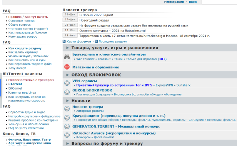Open Угнали аккаунт / забанили? link
Viewport: 237px width, 146px height.
click(28, 56)
